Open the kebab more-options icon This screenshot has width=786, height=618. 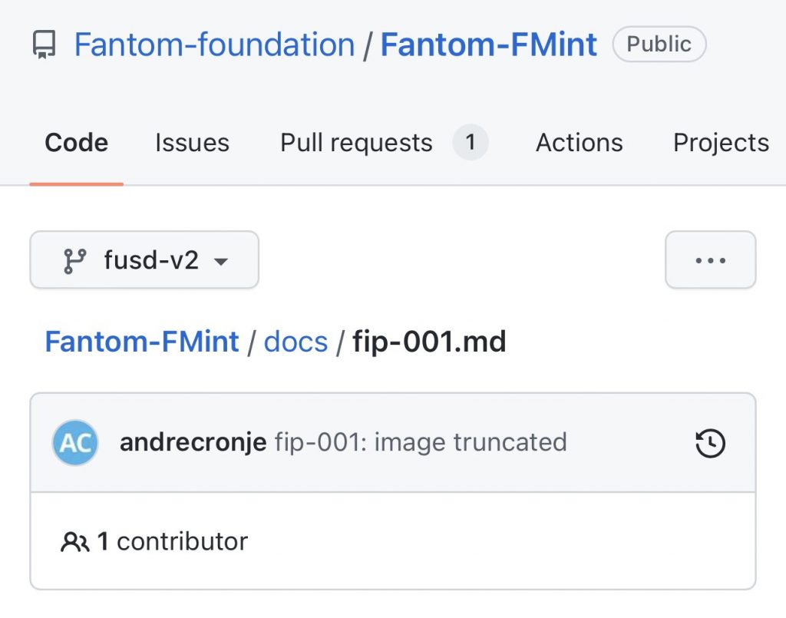pyautogui.click(x=709, y=260)
